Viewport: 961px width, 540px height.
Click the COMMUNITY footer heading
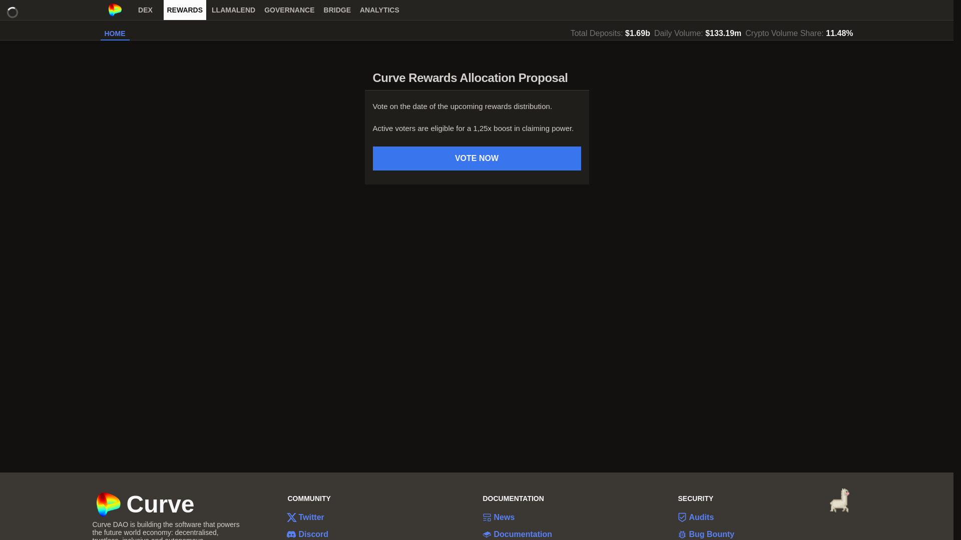[x=309, y=498]
